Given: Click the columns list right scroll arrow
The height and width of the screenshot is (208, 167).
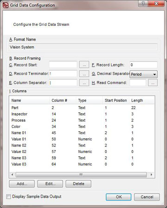Looking at the screenshot, I should click(151, 175).
